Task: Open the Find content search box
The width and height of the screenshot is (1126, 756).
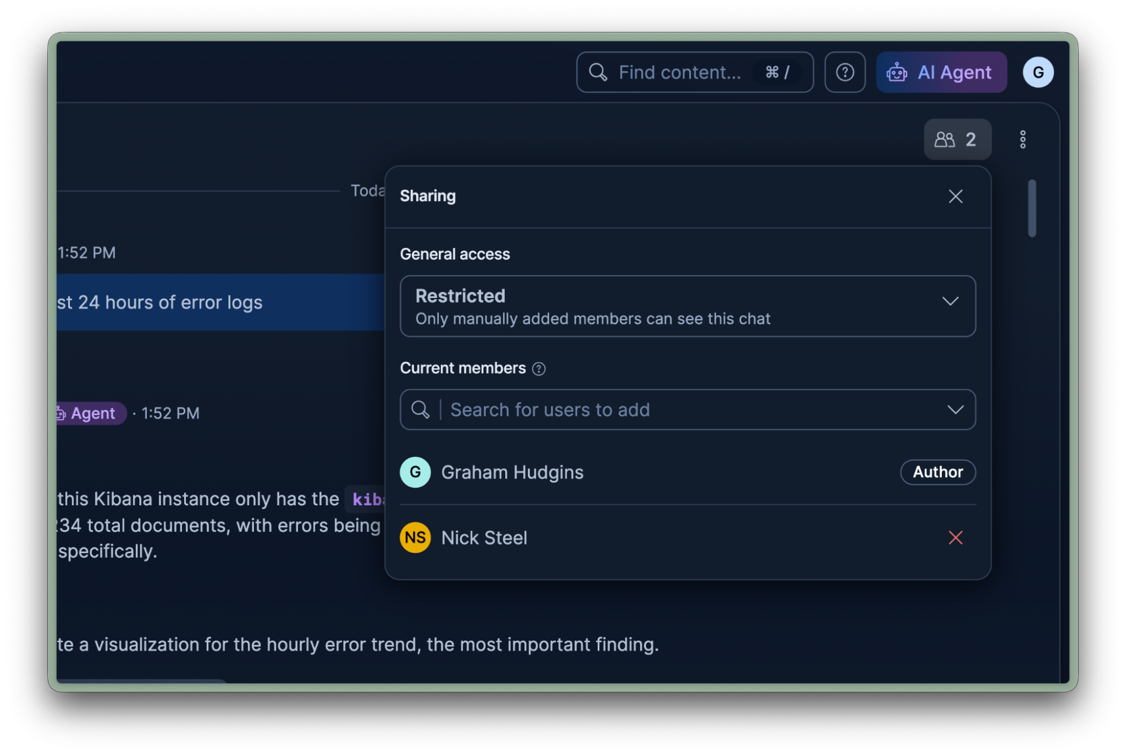Action: point(694,72)
